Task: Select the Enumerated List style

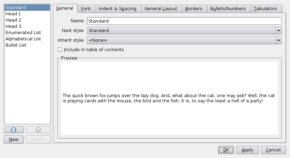Action: (x=23, y=33)
